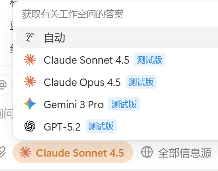Click 测试版 badge next to Gemini 3 Pro
Viewport: 218px width, 171px height.
click(124, 104)
